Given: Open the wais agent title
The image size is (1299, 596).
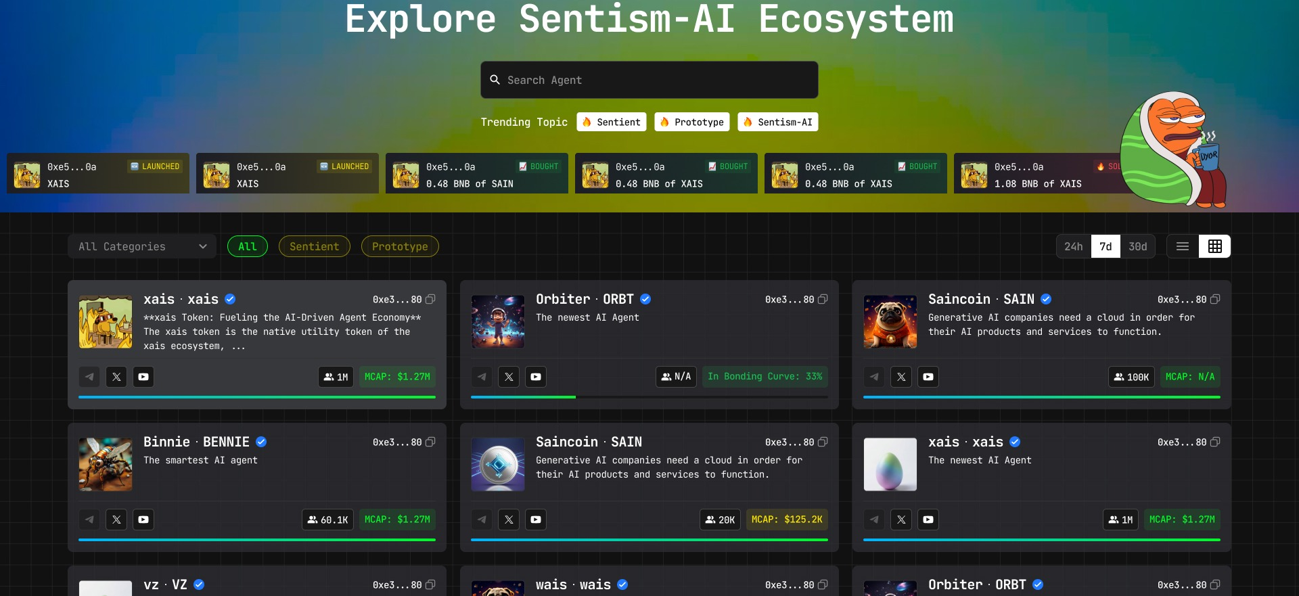Looking at the screenshot, I should point(573,584).
